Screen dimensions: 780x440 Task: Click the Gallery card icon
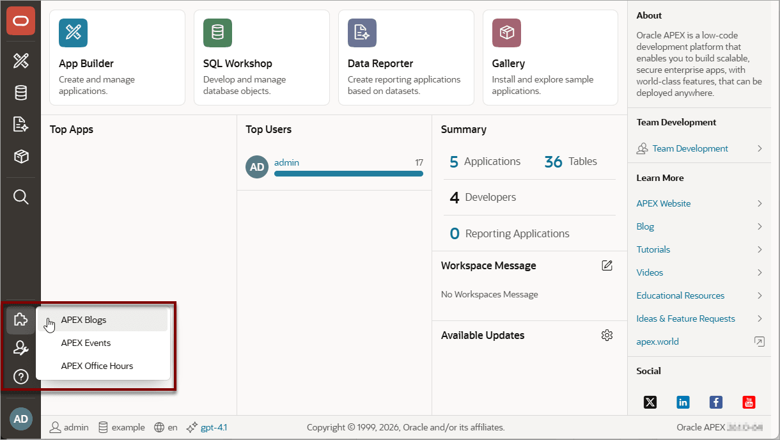pyautogui.click(x=506, y=33)
